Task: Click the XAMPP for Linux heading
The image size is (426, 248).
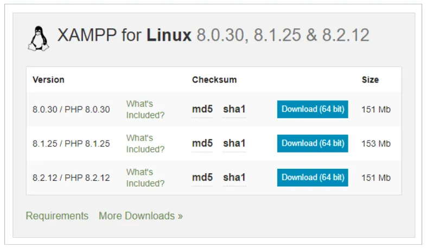Action: click(213, 35)
